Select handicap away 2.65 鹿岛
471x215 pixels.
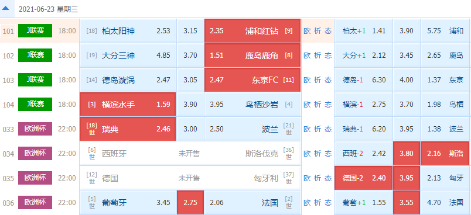tap(445, 56)
